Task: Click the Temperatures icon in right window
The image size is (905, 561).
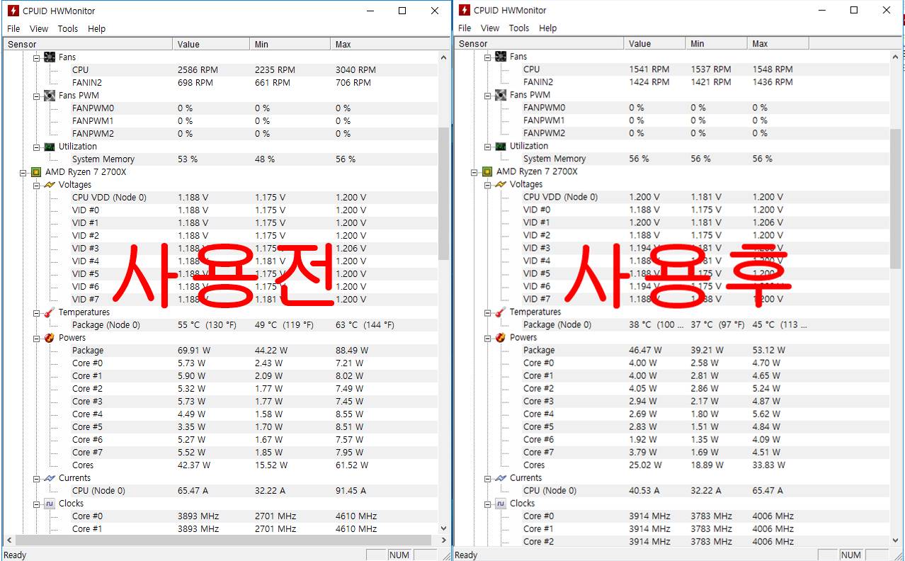Action: pyautogui.click(x=501, y=312)
